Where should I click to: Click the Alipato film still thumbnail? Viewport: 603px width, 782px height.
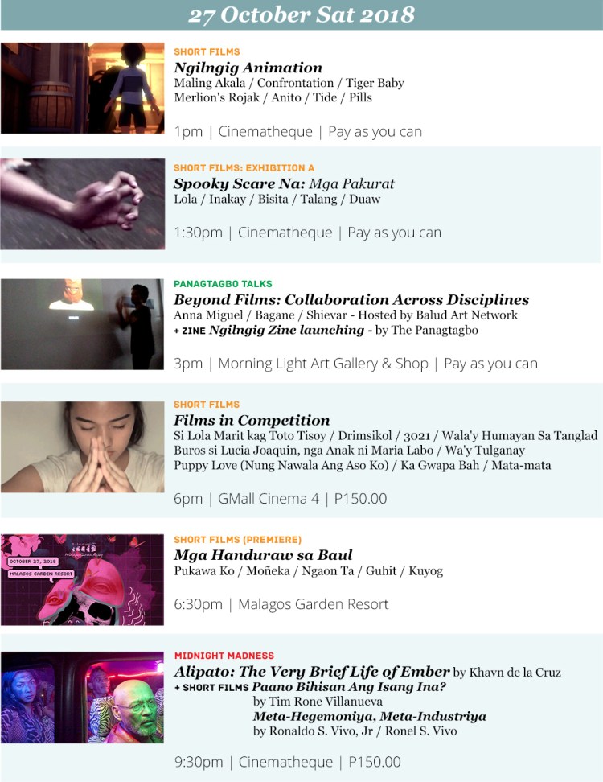[x=82, y=698]
